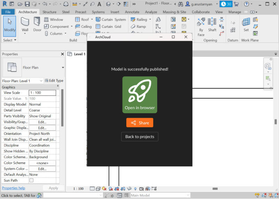Click the View Scale input field
Viewport: 279px width, 199px height.
pyautogui.click(x=42, y=93)
